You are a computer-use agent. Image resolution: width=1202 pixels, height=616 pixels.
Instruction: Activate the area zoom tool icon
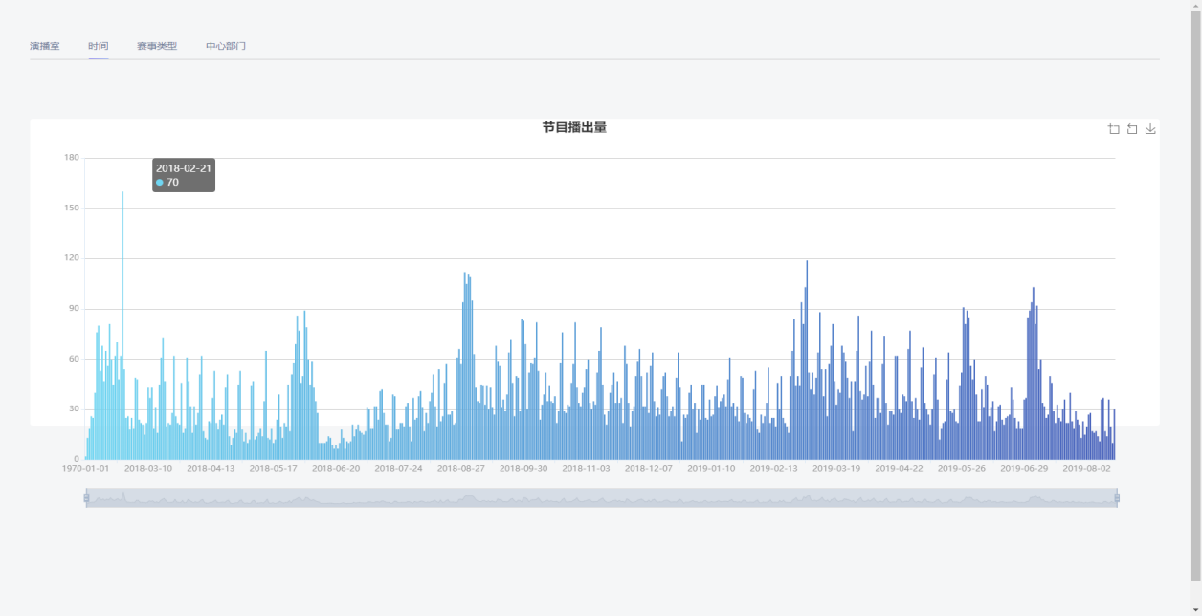[x=1114, y=129]
